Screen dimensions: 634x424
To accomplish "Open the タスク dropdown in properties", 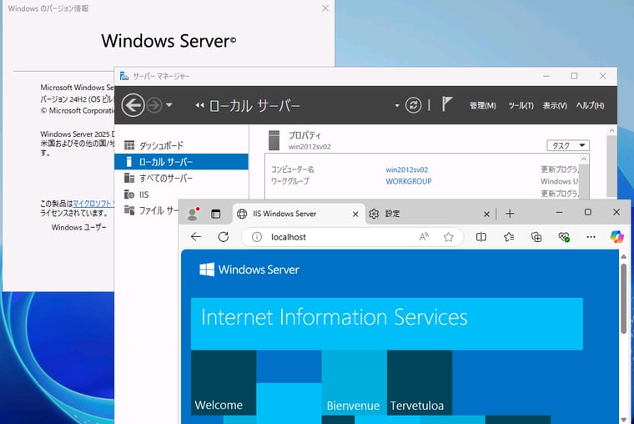I will pos(568,145).
